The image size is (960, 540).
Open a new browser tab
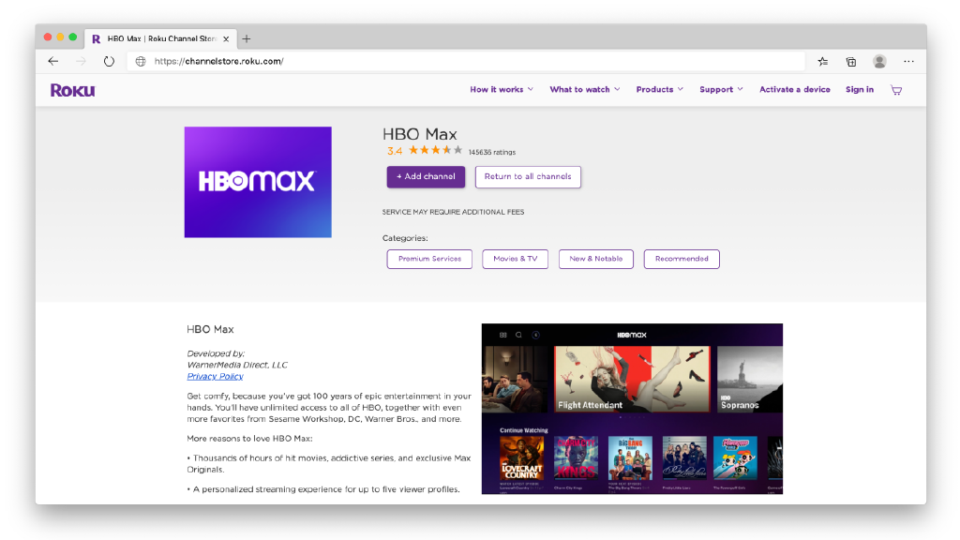click(x=247, y=38)
